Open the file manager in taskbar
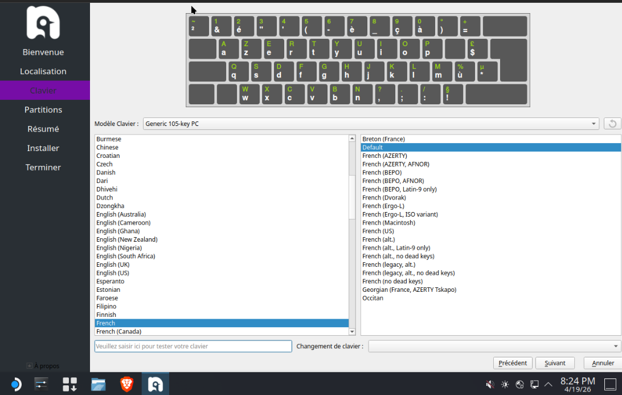 (x=99, y=384)
